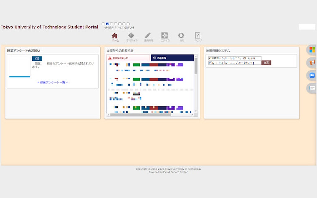Viewport: 317px width, 198px height.
Task: Open 講義情報 via the pencil icon
Action: (x=148, y=37)
